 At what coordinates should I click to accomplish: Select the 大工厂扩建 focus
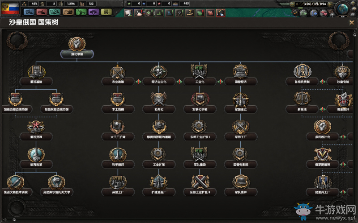[x=118, y=137]
